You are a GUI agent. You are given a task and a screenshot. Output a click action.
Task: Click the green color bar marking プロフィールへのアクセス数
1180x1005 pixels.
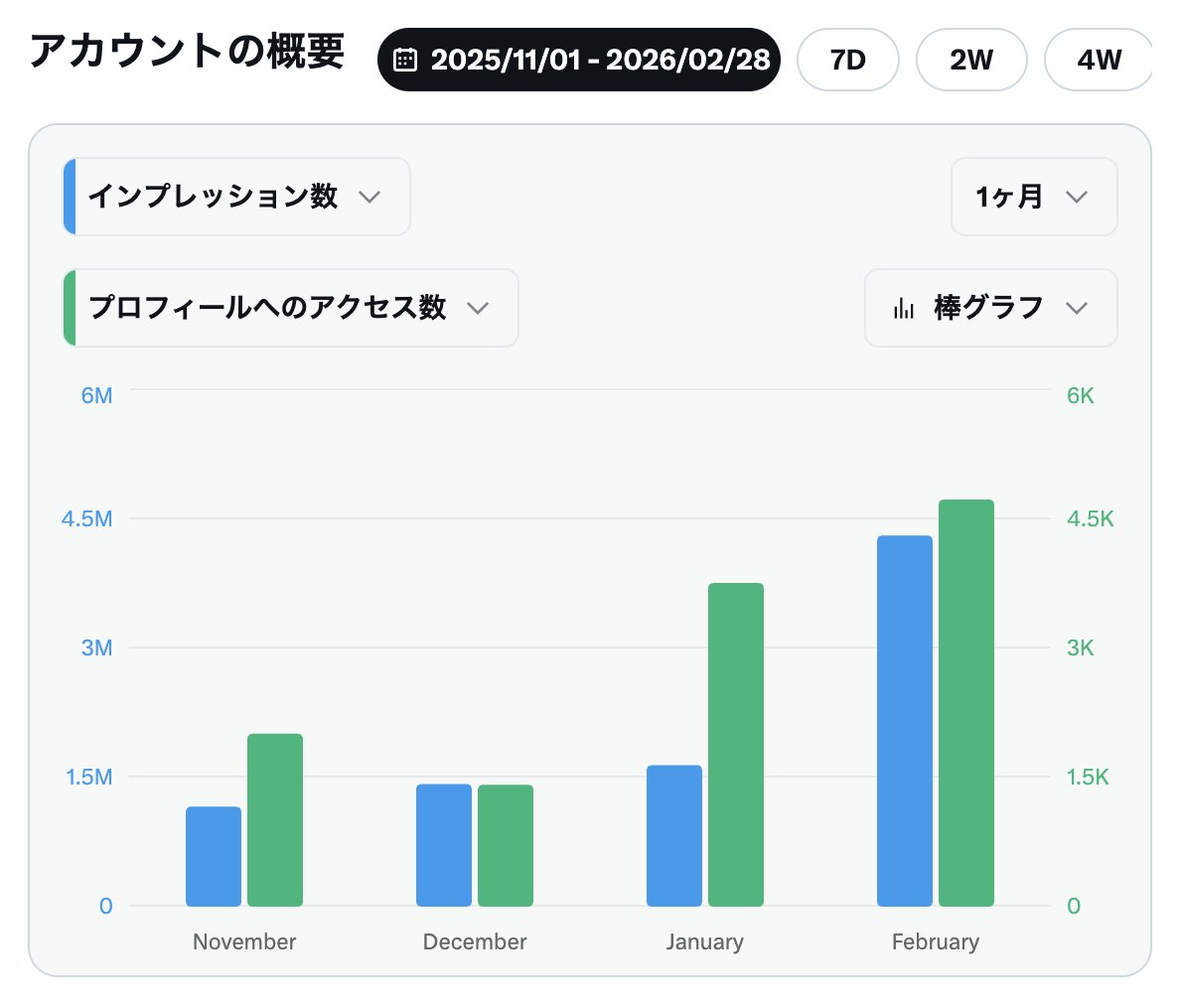click(x=70, y=308)
